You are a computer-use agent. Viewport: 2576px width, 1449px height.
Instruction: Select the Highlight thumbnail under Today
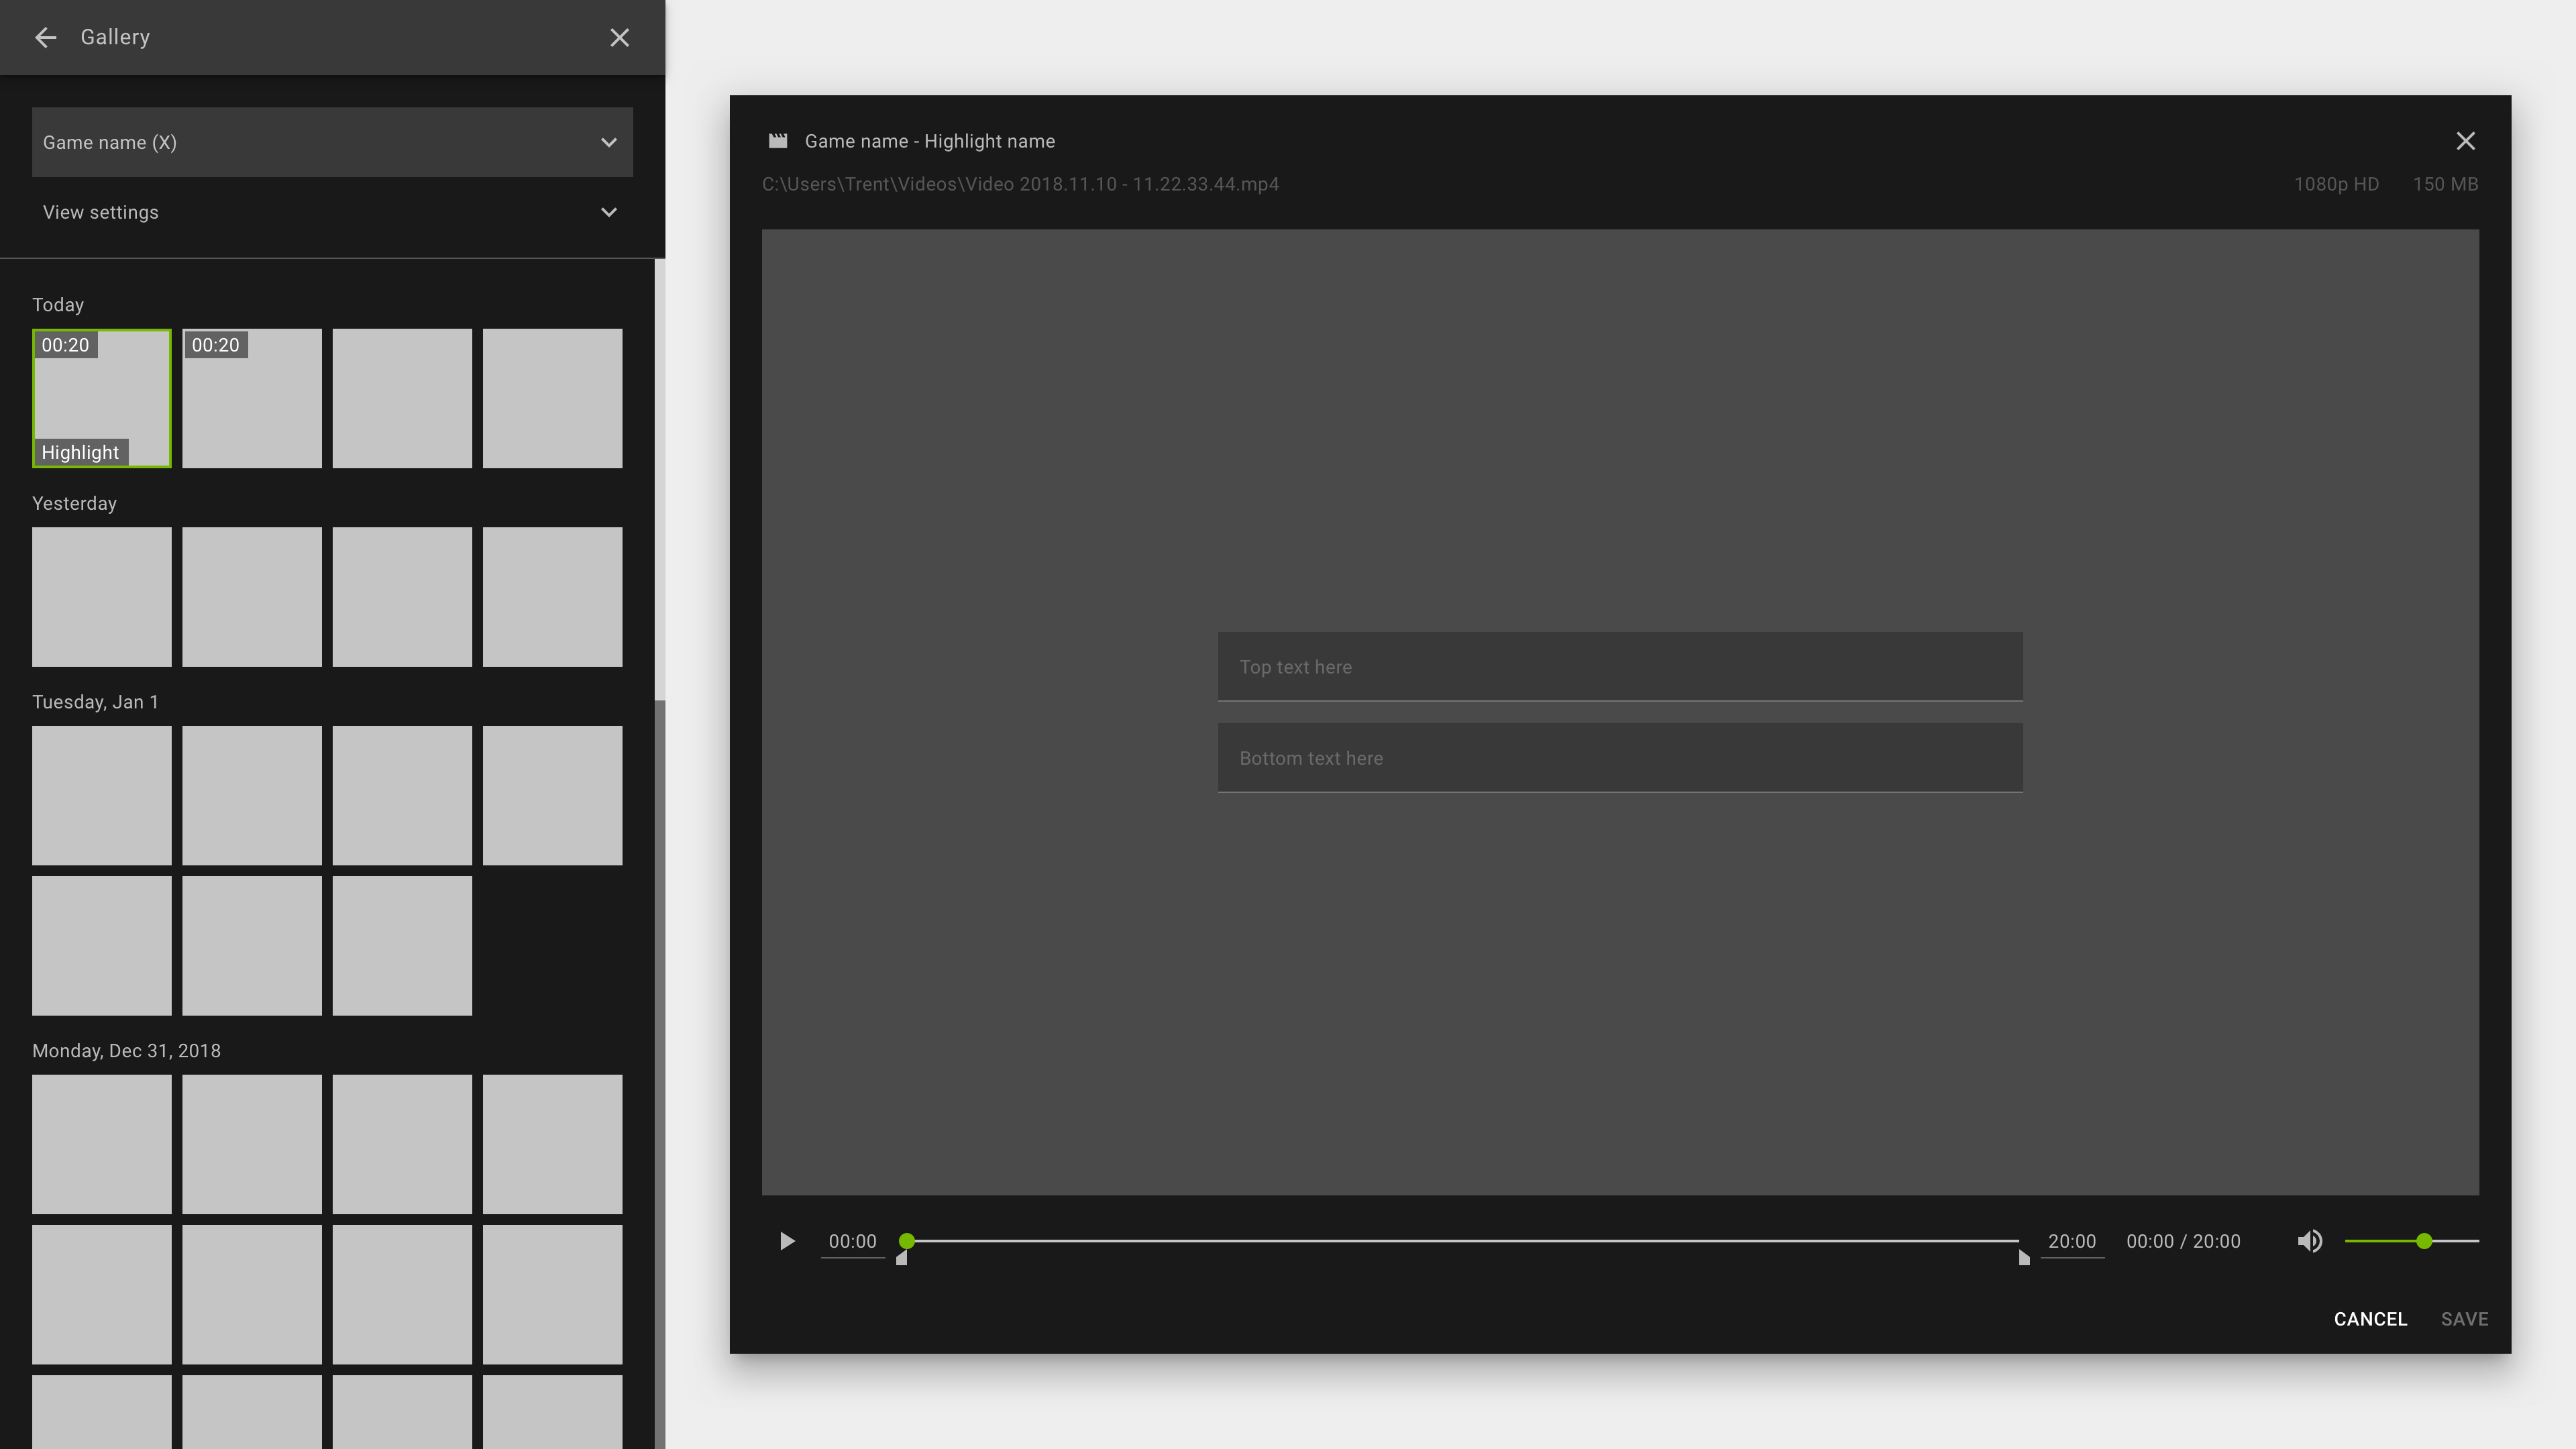pyautogui.click(x=102, y=398)
